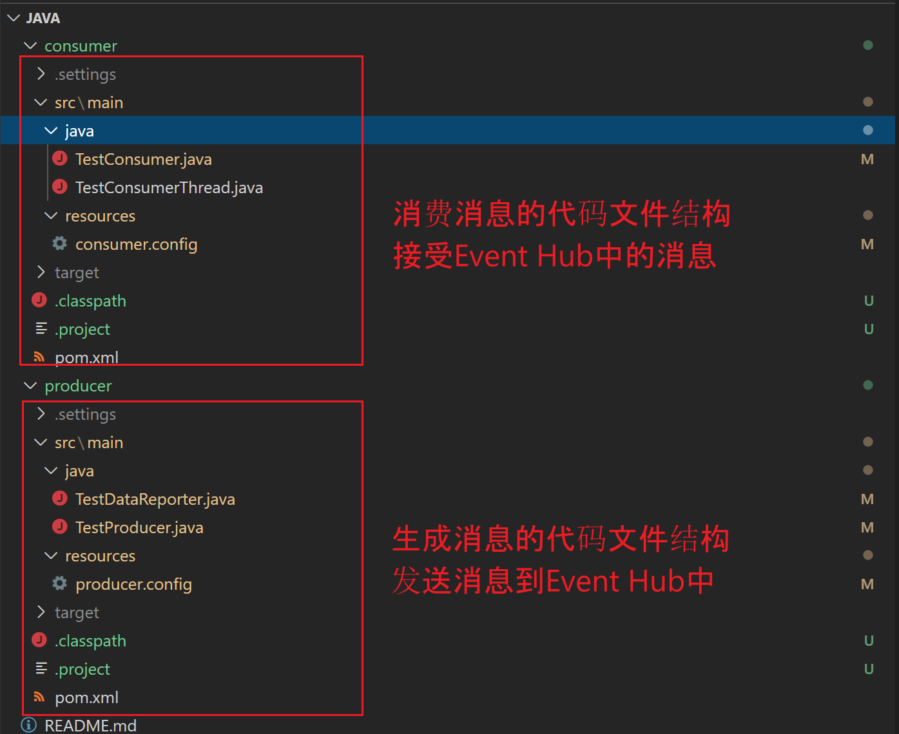The image size is (899, 734).
Task: Collapse the JAVA root section chevron
Action: click(x=14, y=18)
